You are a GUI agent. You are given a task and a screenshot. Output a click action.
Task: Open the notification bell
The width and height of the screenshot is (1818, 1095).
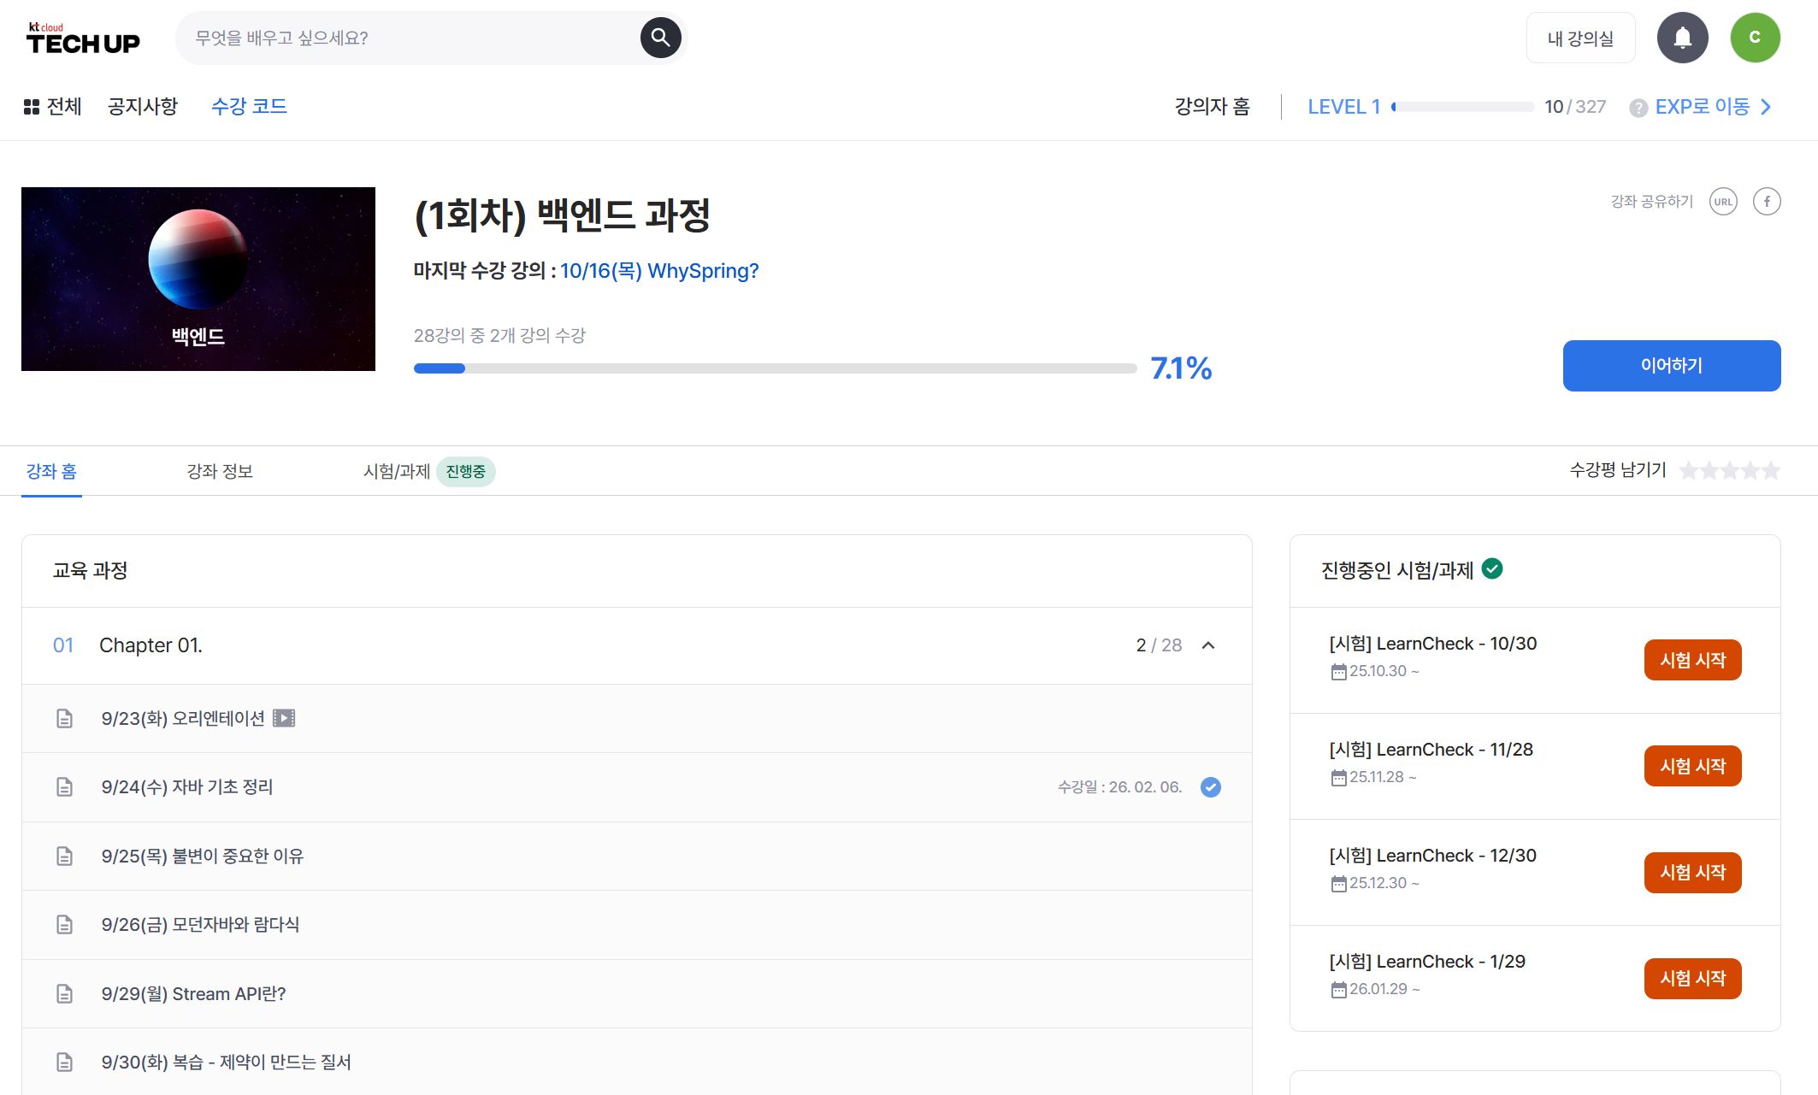[x=1682, y=38]
